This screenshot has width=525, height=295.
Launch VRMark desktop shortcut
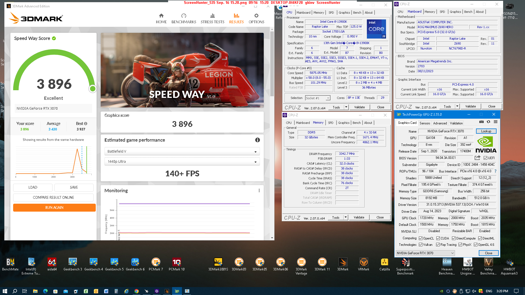[x=364, y=265]
